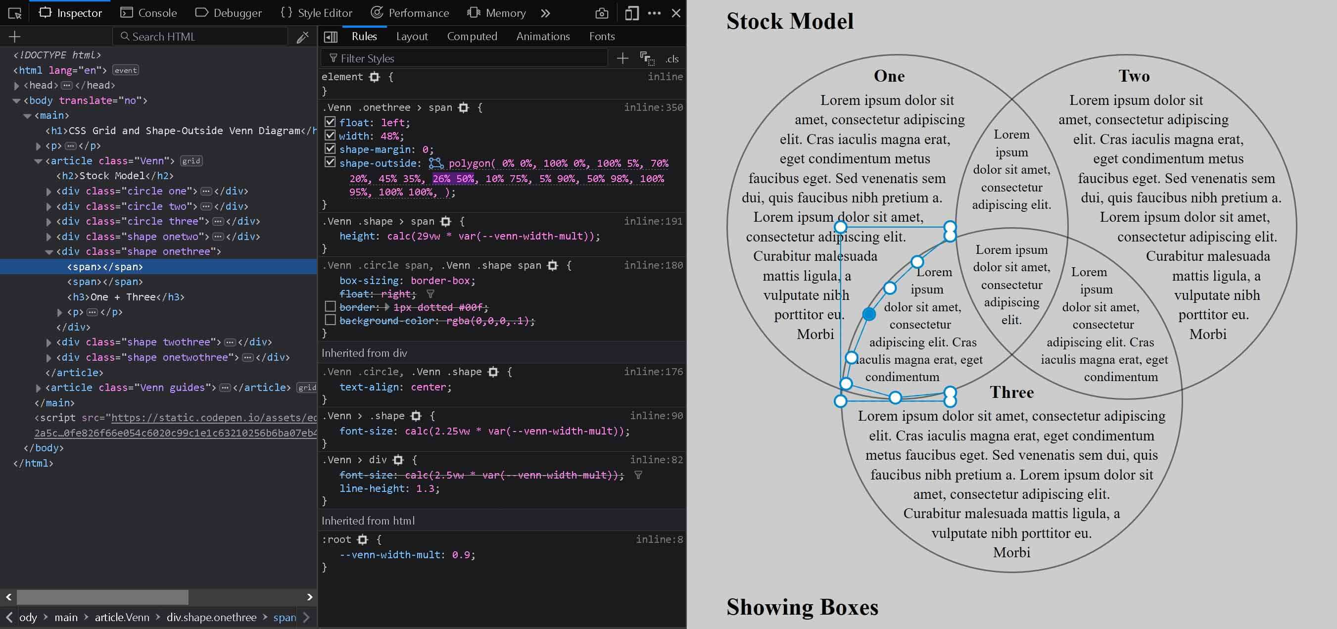
Task: Click the horizontal scrollbar in markup panel
Action: (102, 597)
